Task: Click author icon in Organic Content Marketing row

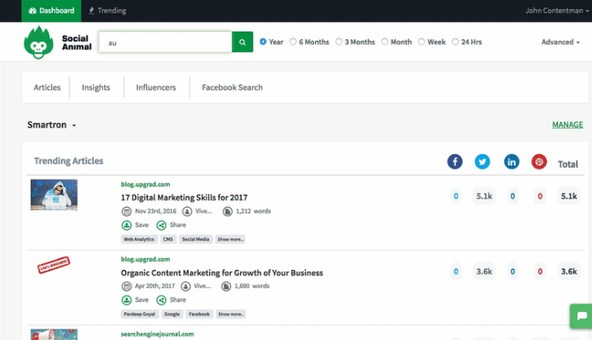Action: click(x=185, y=286)
